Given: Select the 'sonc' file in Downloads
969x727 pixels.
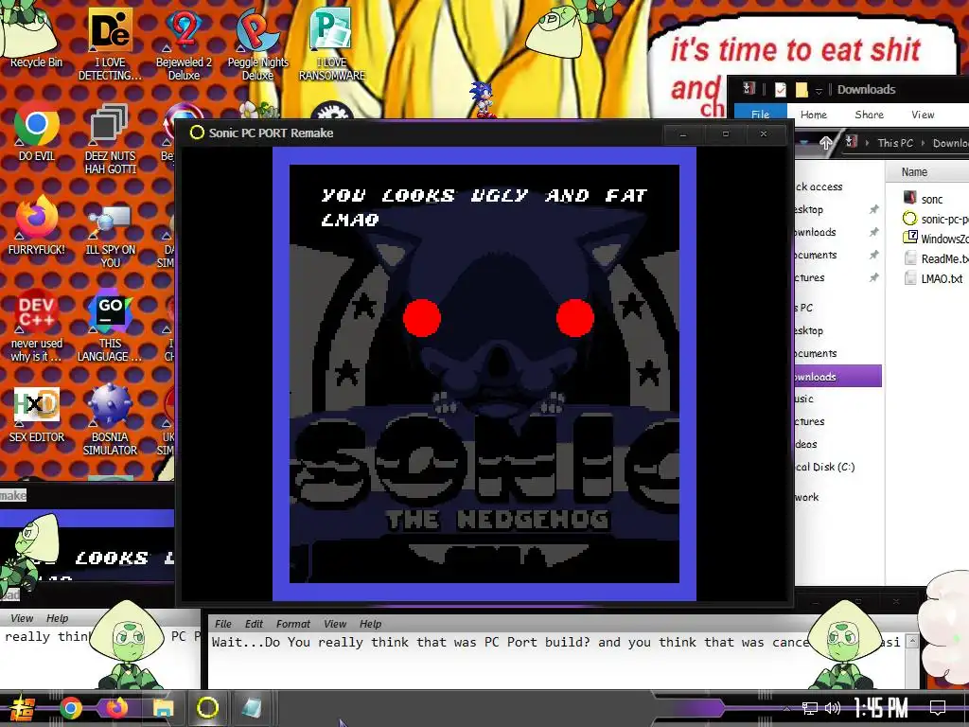Looking at the screenshot, I should click(931, 199).
